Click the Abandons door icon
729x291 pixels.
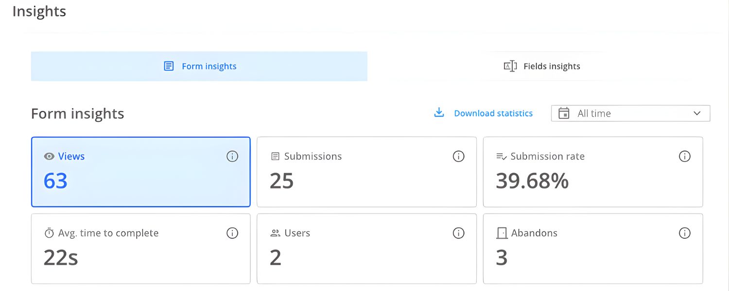501,233
